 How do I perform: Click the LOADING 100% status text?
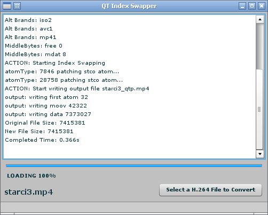coord(31,176)
